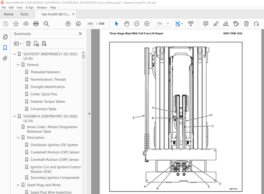The height and width of the screenshot is (194, 264).
Task: Rotate the page view
Action: point(256,24)
